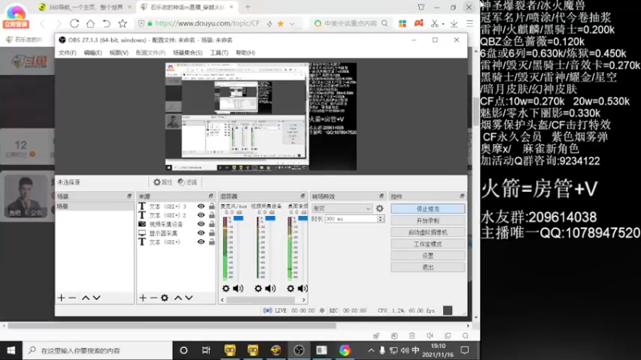
Task: Mute 视频采集设备 audio channel speaker
Action: pyautogui.click(x=270, y=289)
